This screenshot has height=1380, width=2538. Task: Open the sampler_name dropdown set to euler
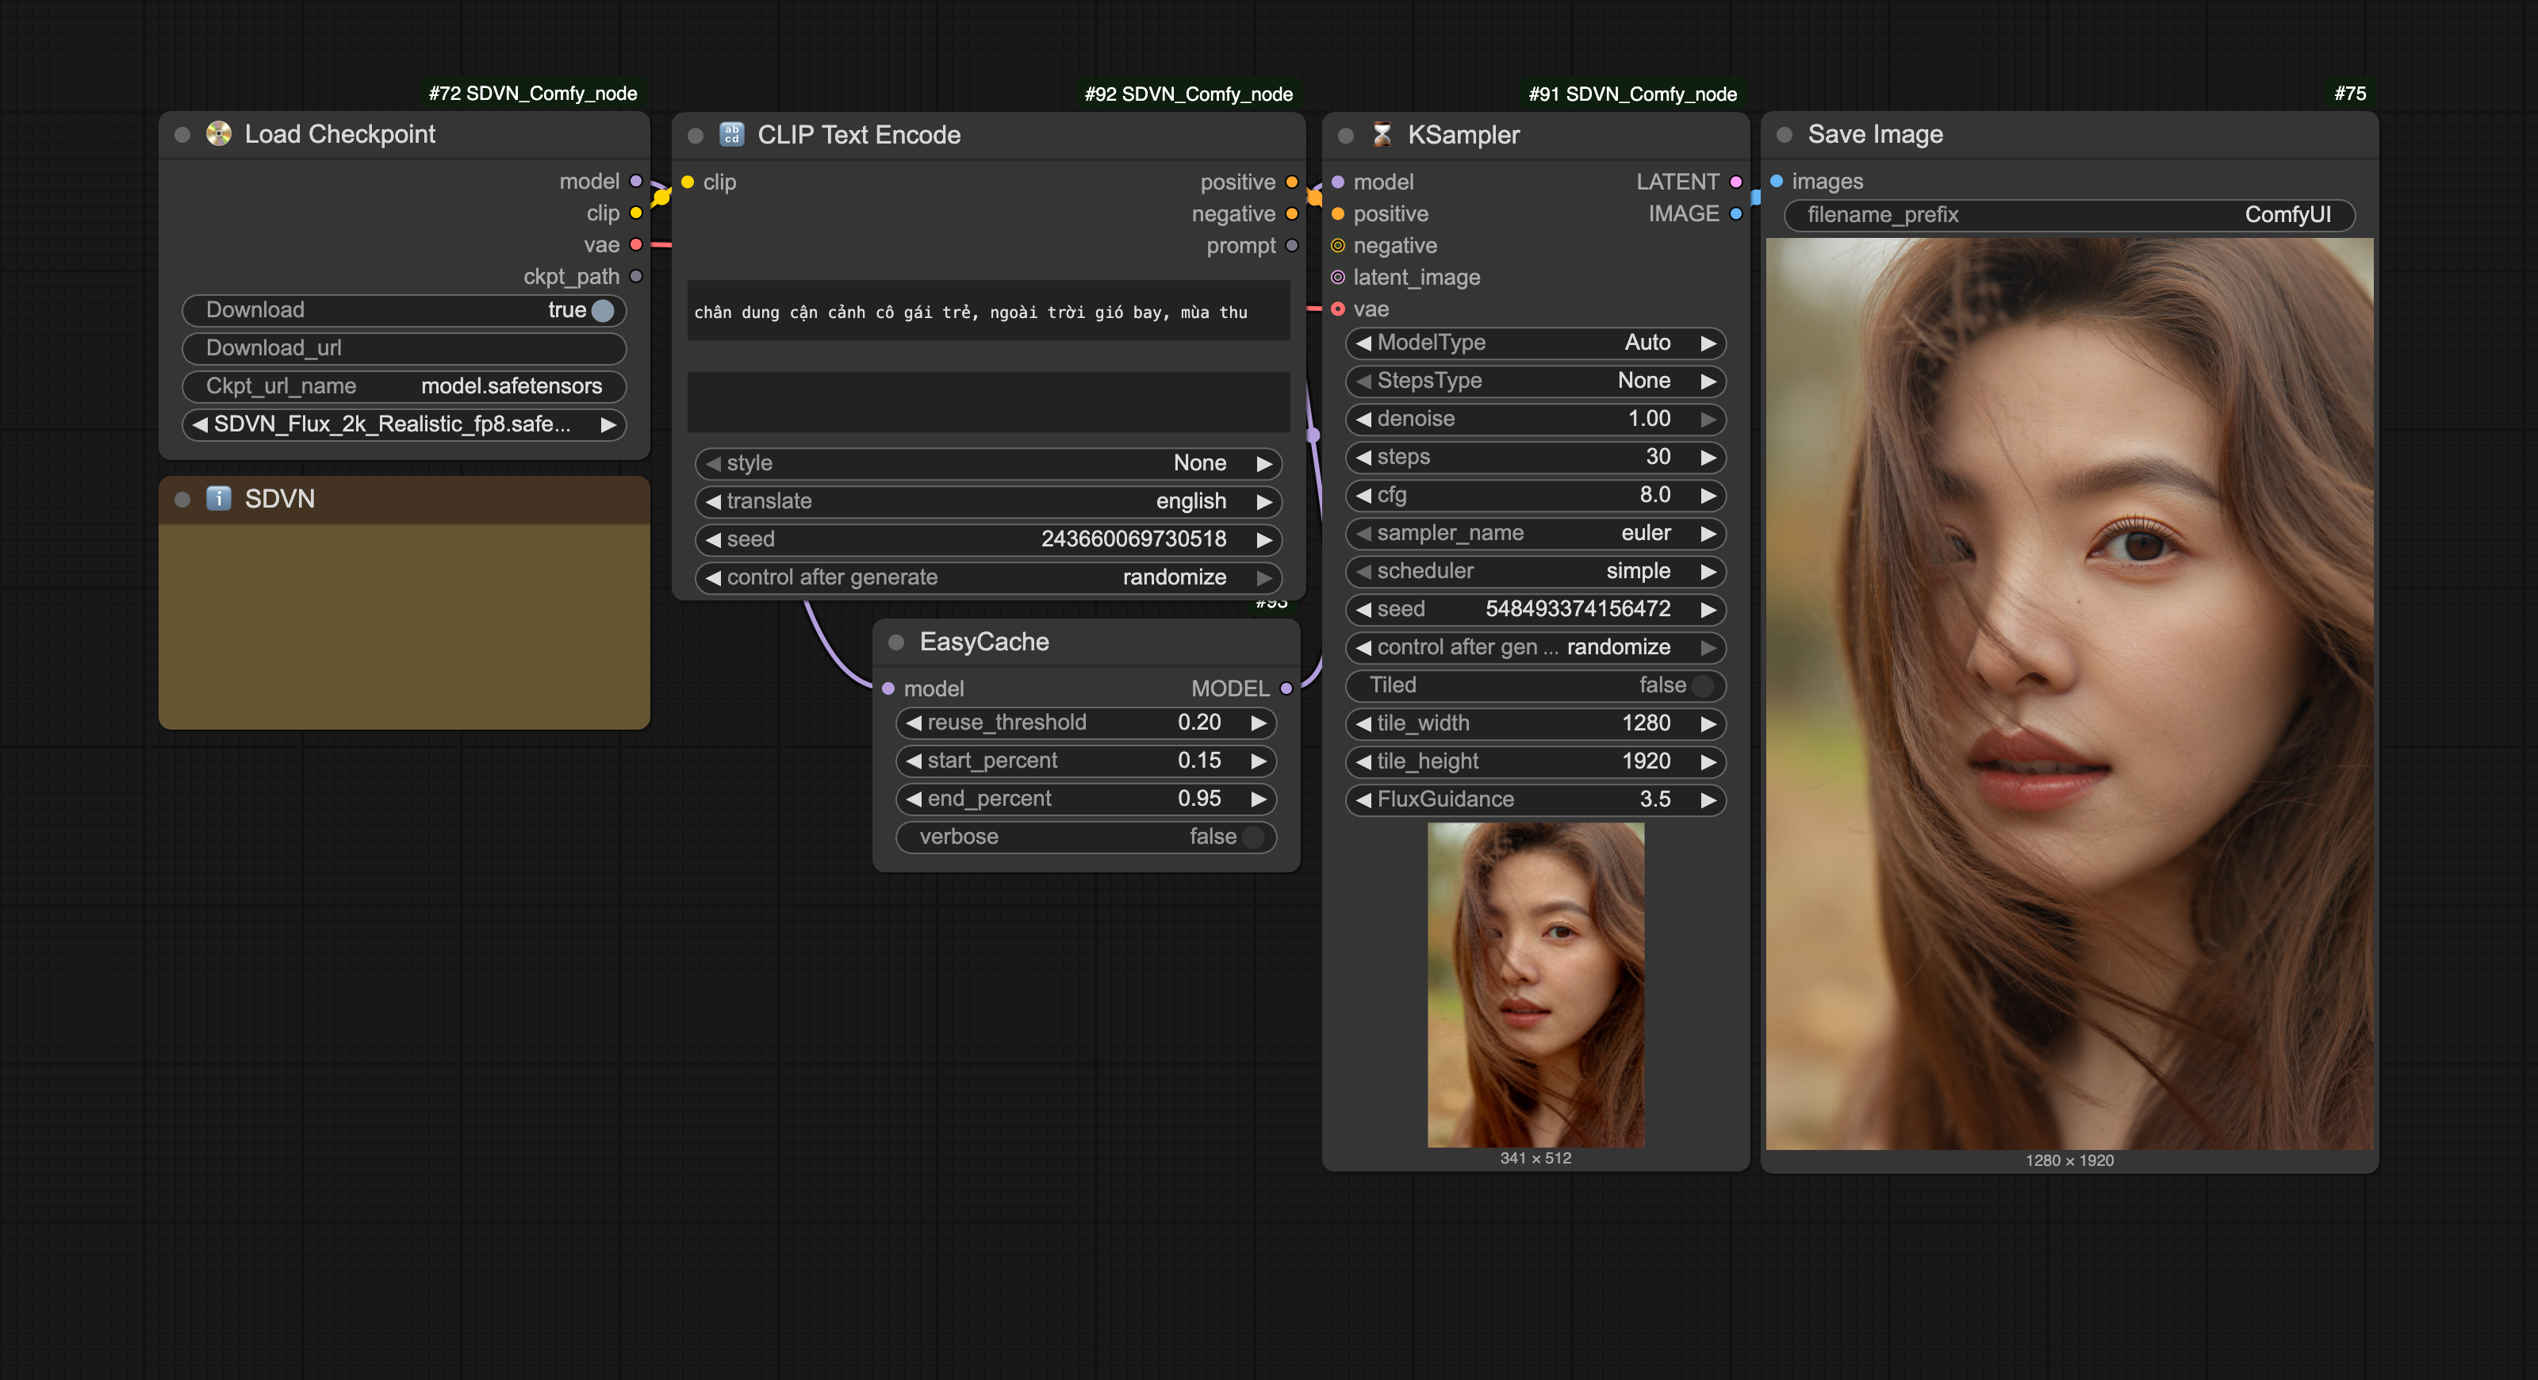click(x=1535, y=533)
